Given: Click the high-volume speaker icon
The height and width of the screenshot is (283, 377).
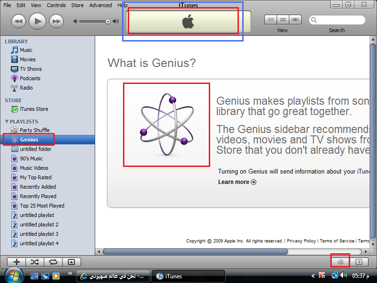Looking at the screenshot, I should coord(115,21).
